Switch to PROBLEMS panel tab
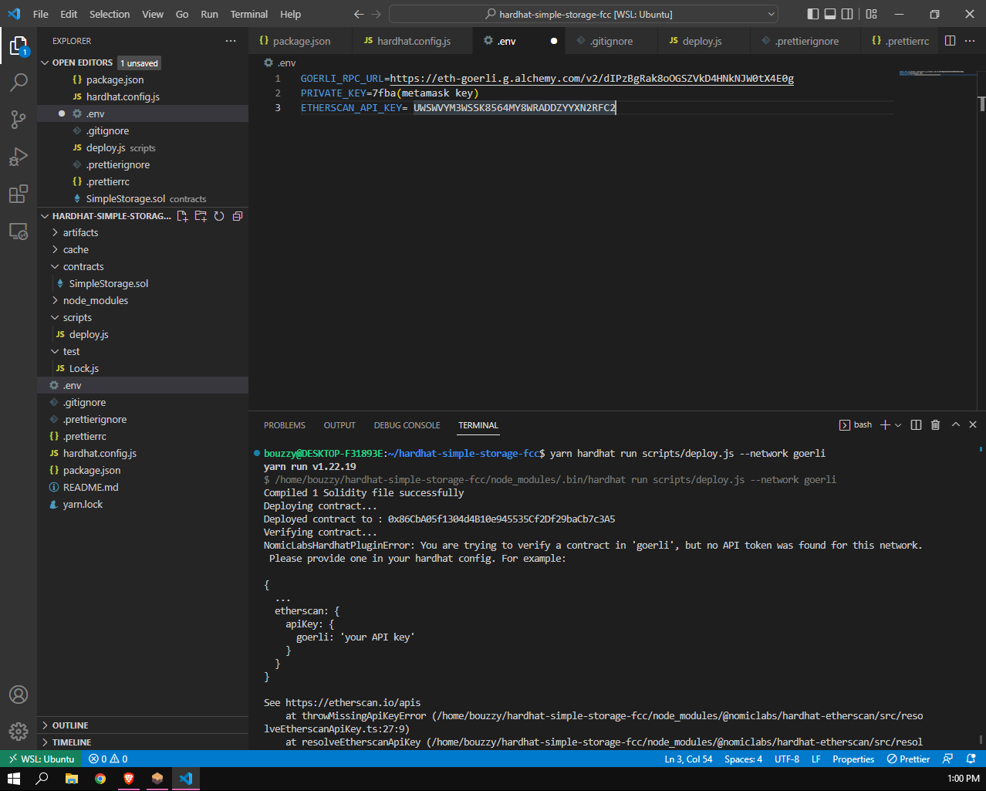Image resolution: width=986 pixels, height=791 pixels. 285,425
